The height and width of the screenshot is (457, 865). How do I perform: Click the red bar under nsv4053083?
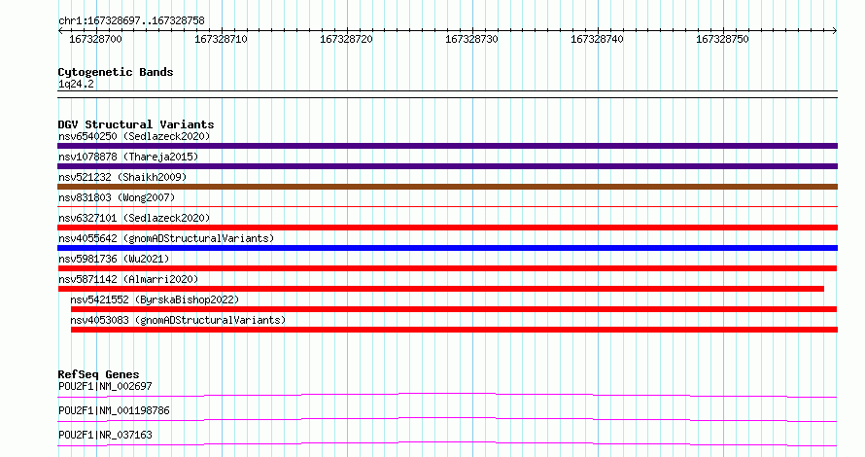(454, 330)
